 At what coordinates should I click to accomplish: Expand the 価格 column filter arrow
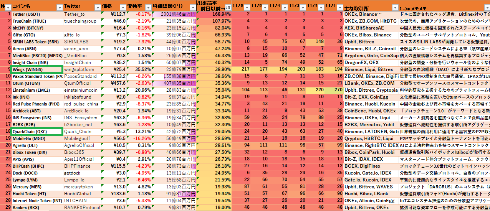click(x=122, y=7)
